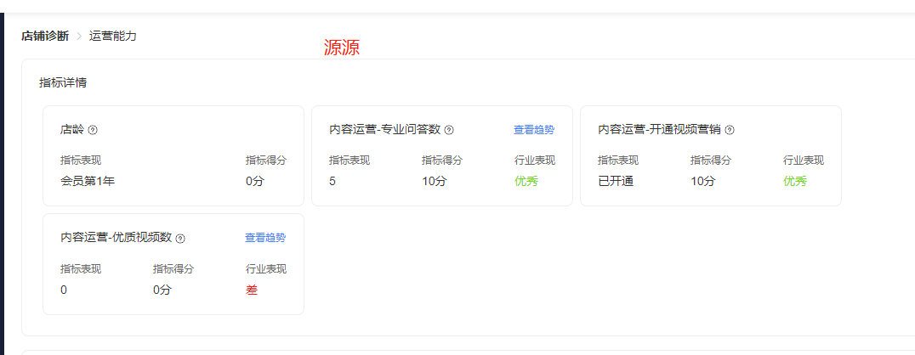Click 优秀 rating in 专业问答数 card
The height and width of the screenshot is (355, 915).
coord(526,181)
